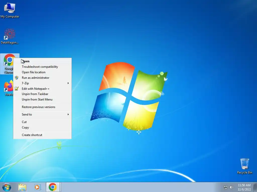Choose Open file location
The width and height of the screenshot is (257, 192).
pyautogui.click(x=42, y=72)
